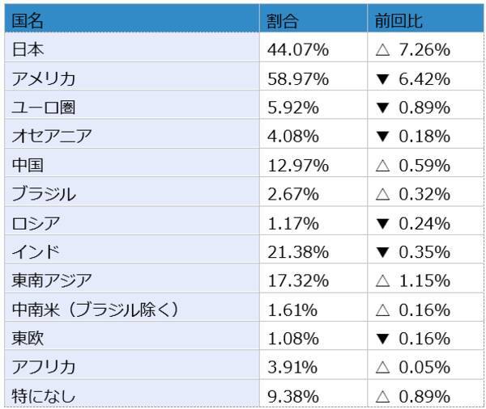Click the up triangle in the 特になし row
486x409 pixels.
[x=383, y=396]
